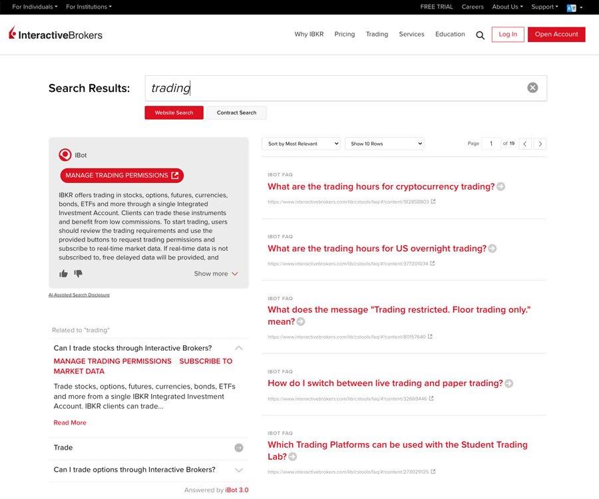Open the cryptocurrency trading hours FAQ link
Image resolution: width=599 pixels, height=499 pixels.
[381, 187]
